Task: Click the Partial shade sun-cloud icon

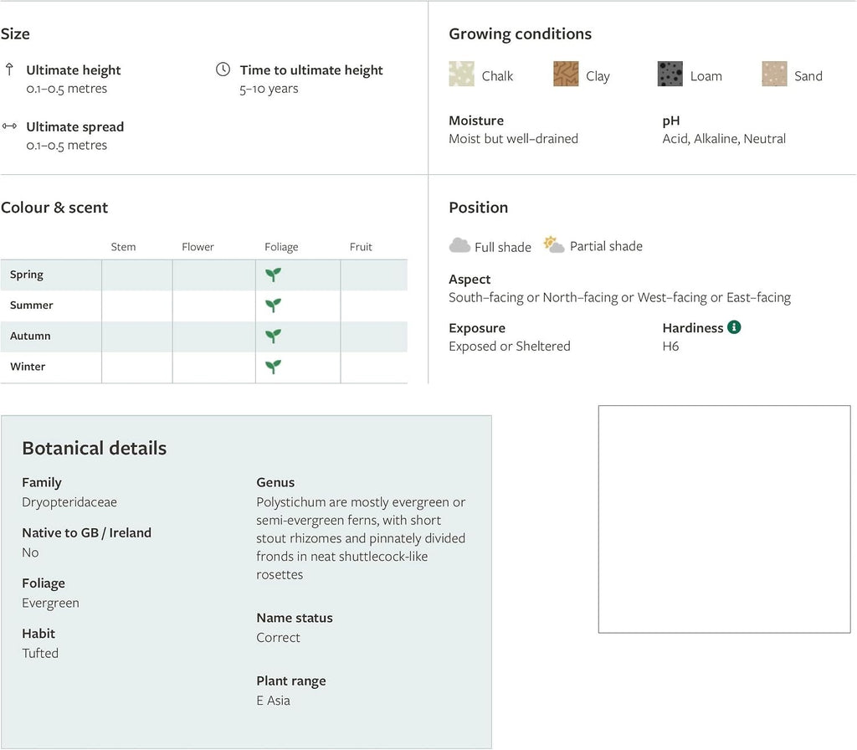Action: point(554,244)
